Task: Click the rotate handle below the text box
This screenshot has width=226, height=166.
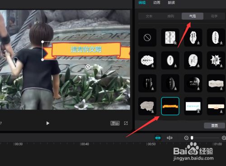Action: (x=88, y=67)
